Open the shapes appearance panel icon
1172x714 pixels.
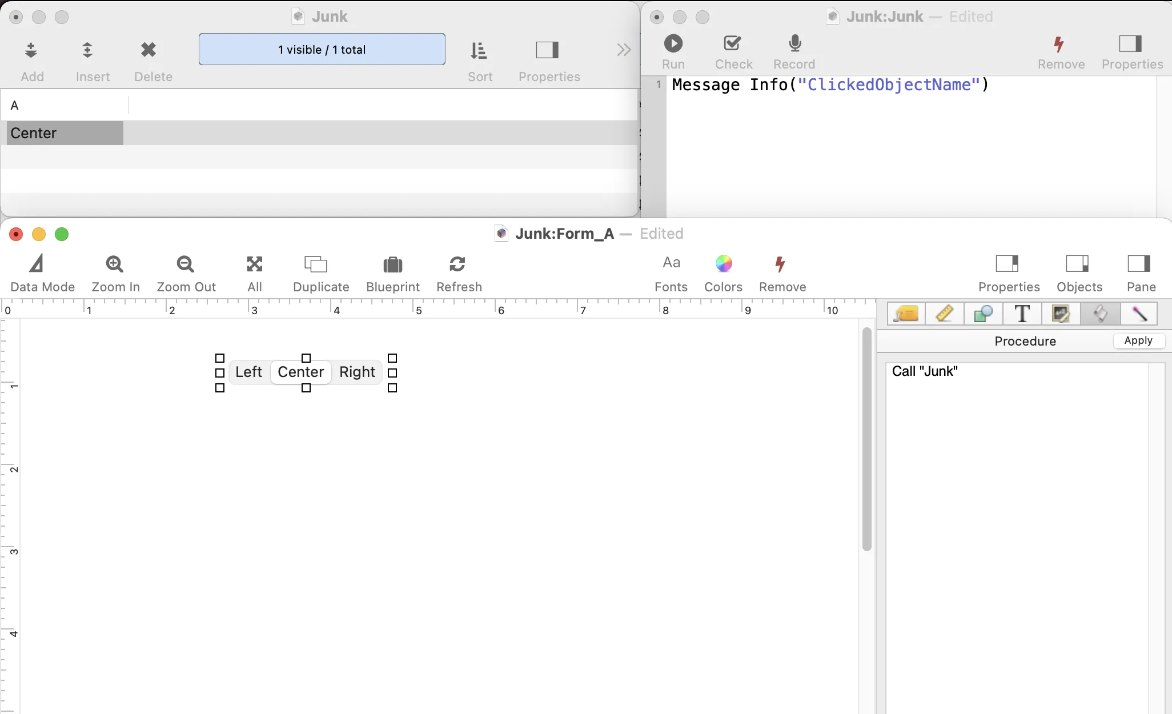983,314
